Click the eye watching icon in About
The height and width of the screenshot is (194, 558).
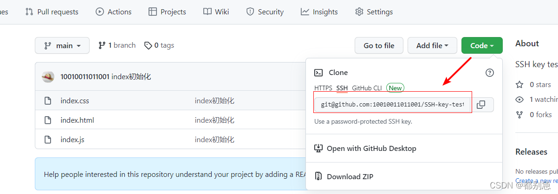tap(519, 100)
